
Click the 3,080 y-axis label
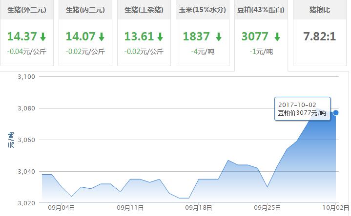coord(26,108)
